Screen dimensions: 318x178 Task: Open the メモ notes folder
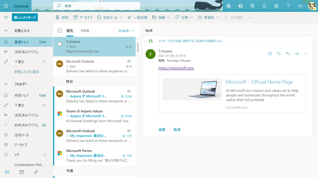(26, 155)
